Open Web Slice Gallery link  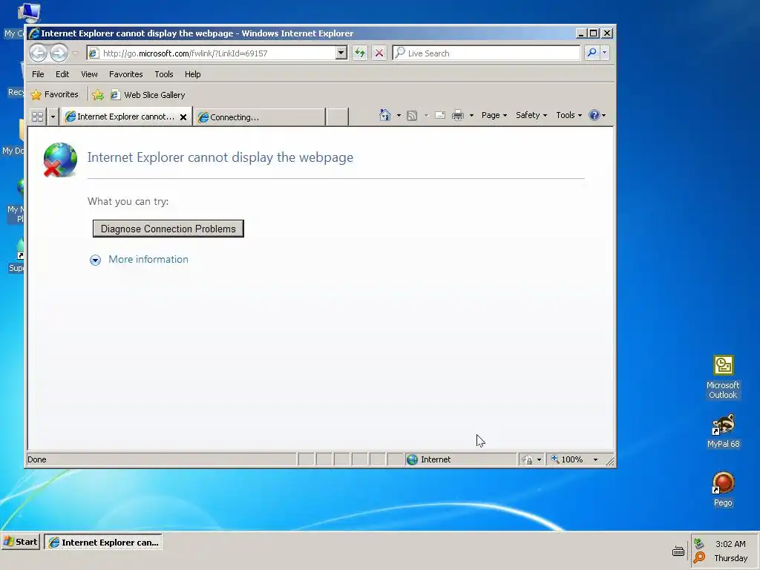pyautogui.click(x=148, y=95)
